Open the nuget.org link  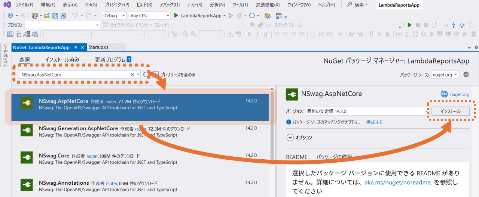(x=460, y=94)
